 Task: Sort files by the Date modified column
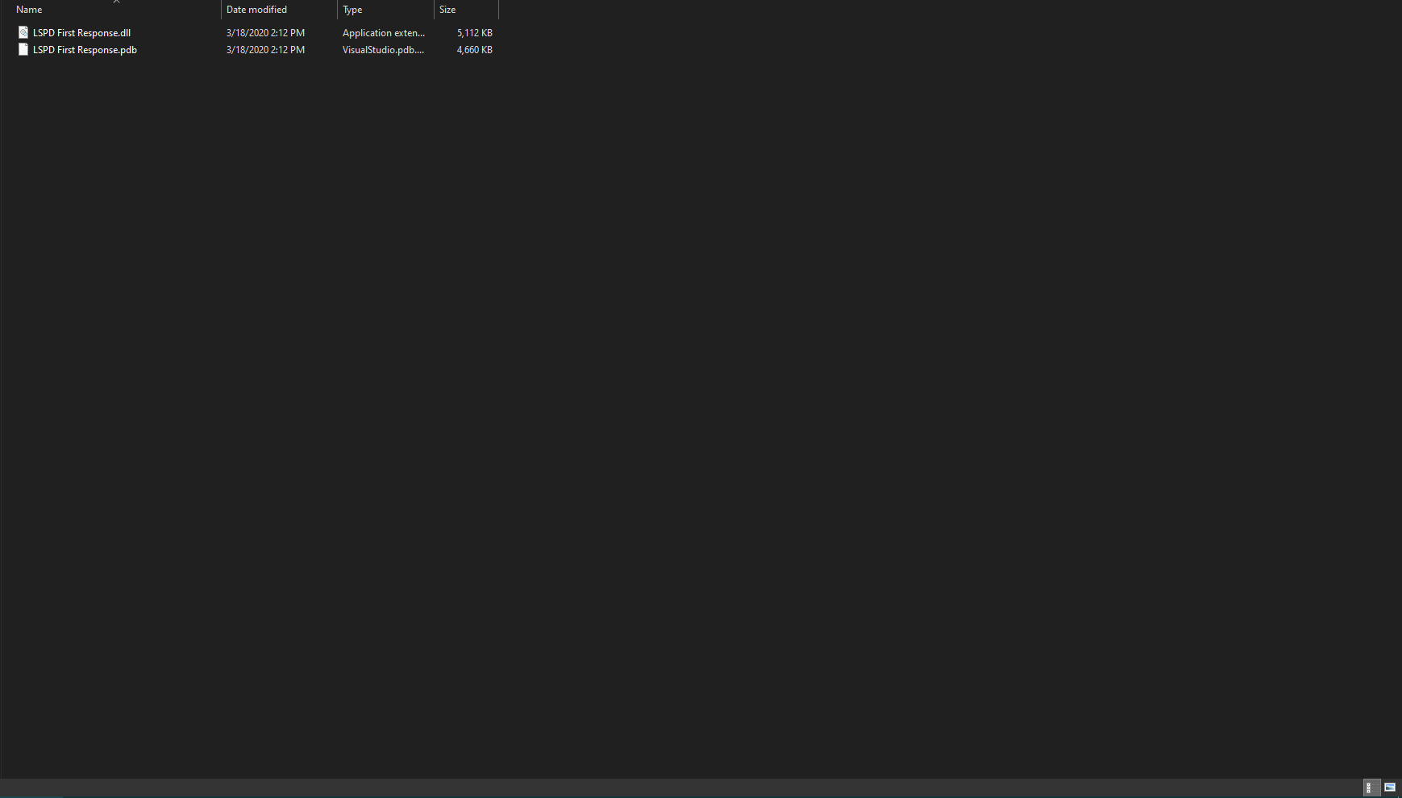coord(279,10)
